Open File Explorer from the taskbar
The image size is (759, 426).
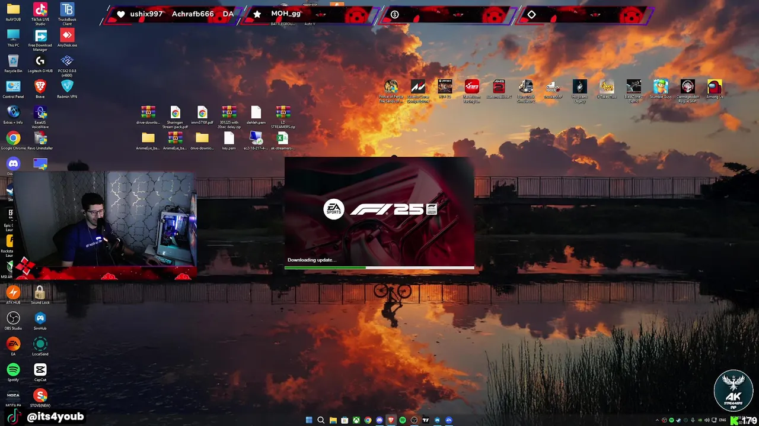pyautogui.click(x=333, y=420)
